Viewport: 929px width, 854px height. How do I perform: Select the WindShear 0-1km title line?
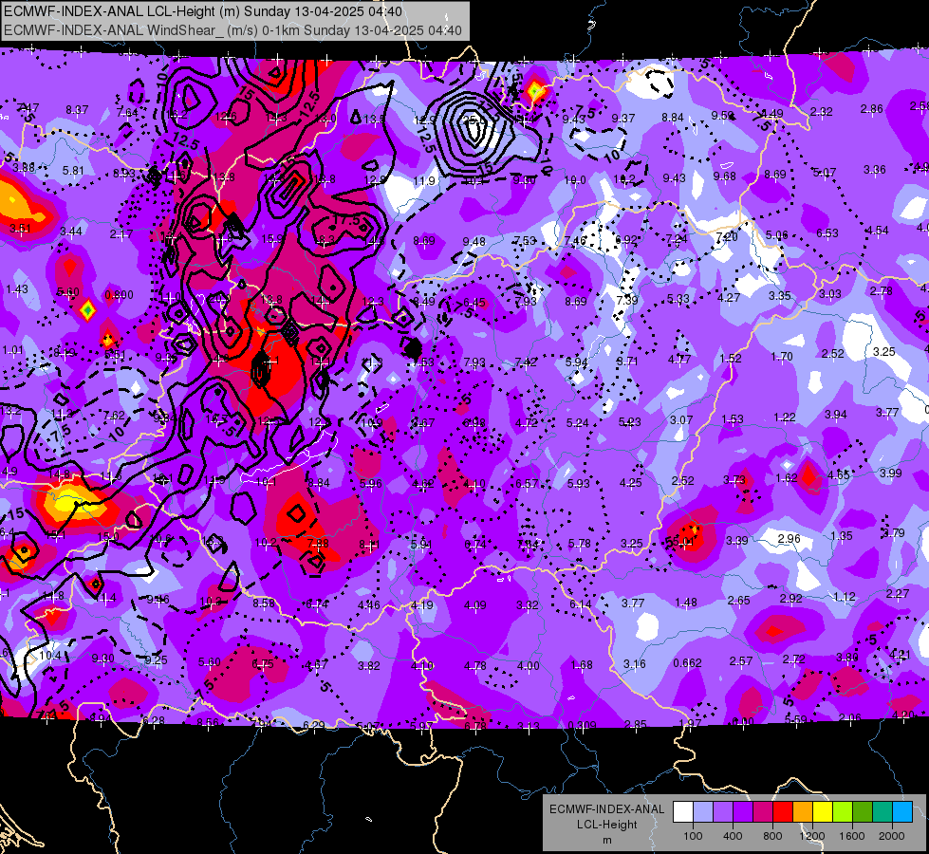click(232, 30)
